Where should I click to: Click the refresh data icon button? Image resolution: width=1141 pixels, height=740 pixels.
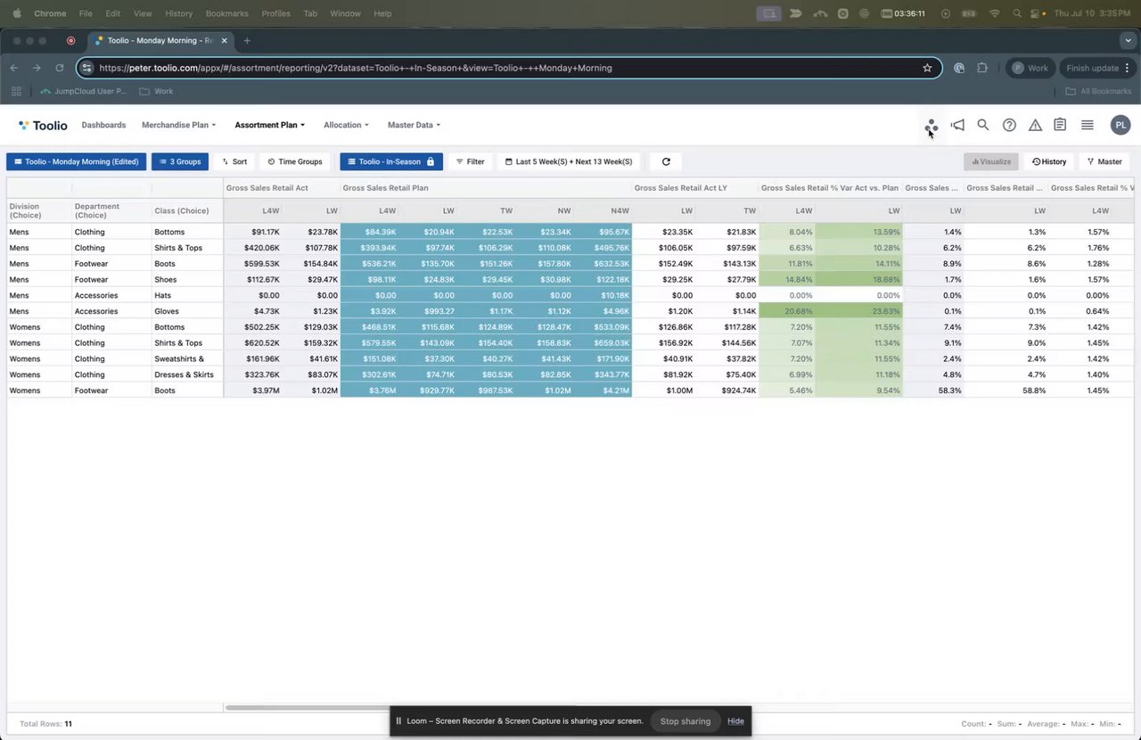pyautogui.click(x=666, y=161)
